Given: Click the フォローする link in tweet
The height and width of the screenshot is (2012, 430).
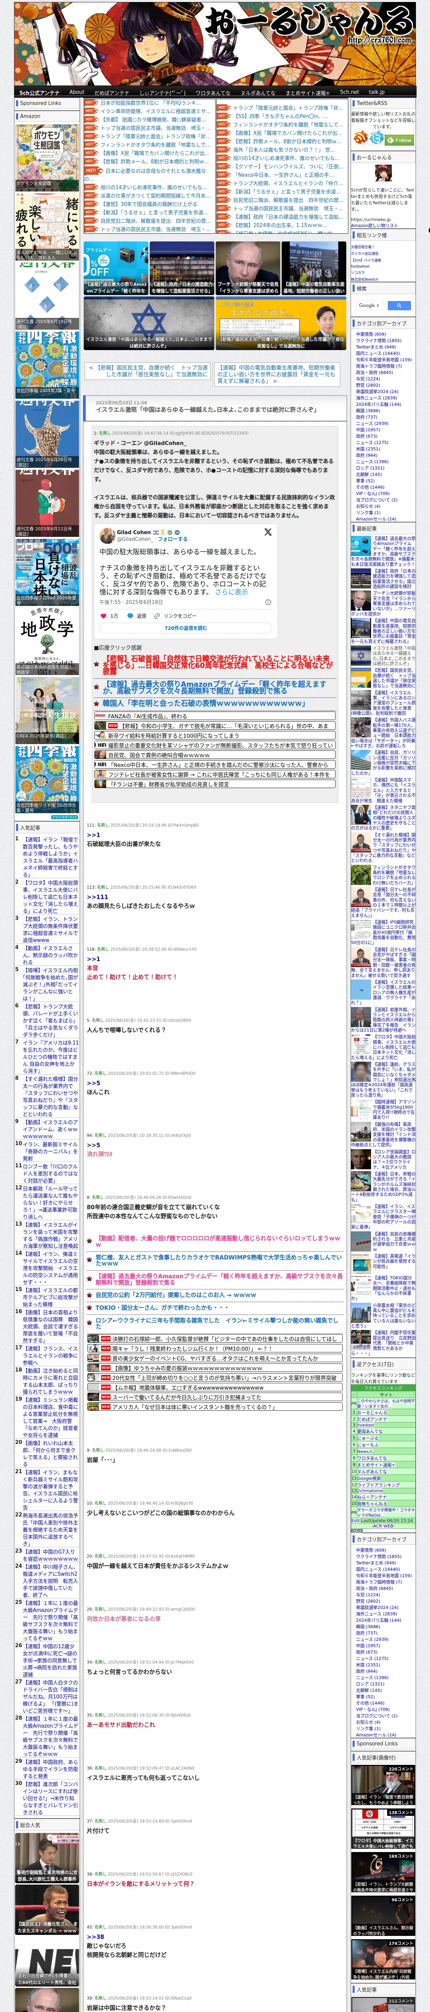Looking at the screenshot, I should tap(172, 539).
